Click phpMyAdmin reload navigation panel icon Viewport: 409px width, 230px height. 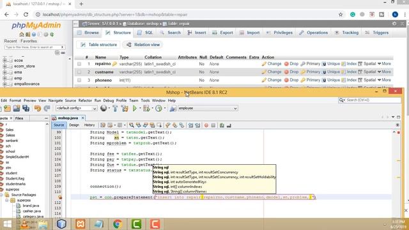coord(52,34)
